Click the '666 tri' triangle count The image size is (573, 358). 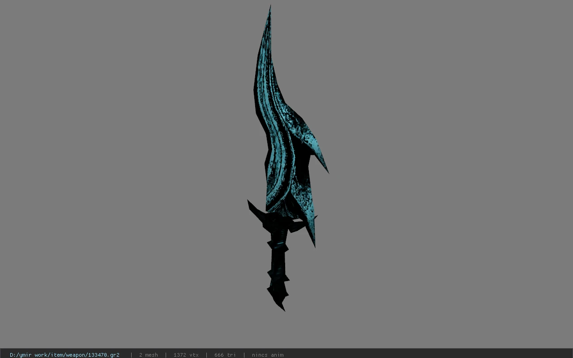225,355
